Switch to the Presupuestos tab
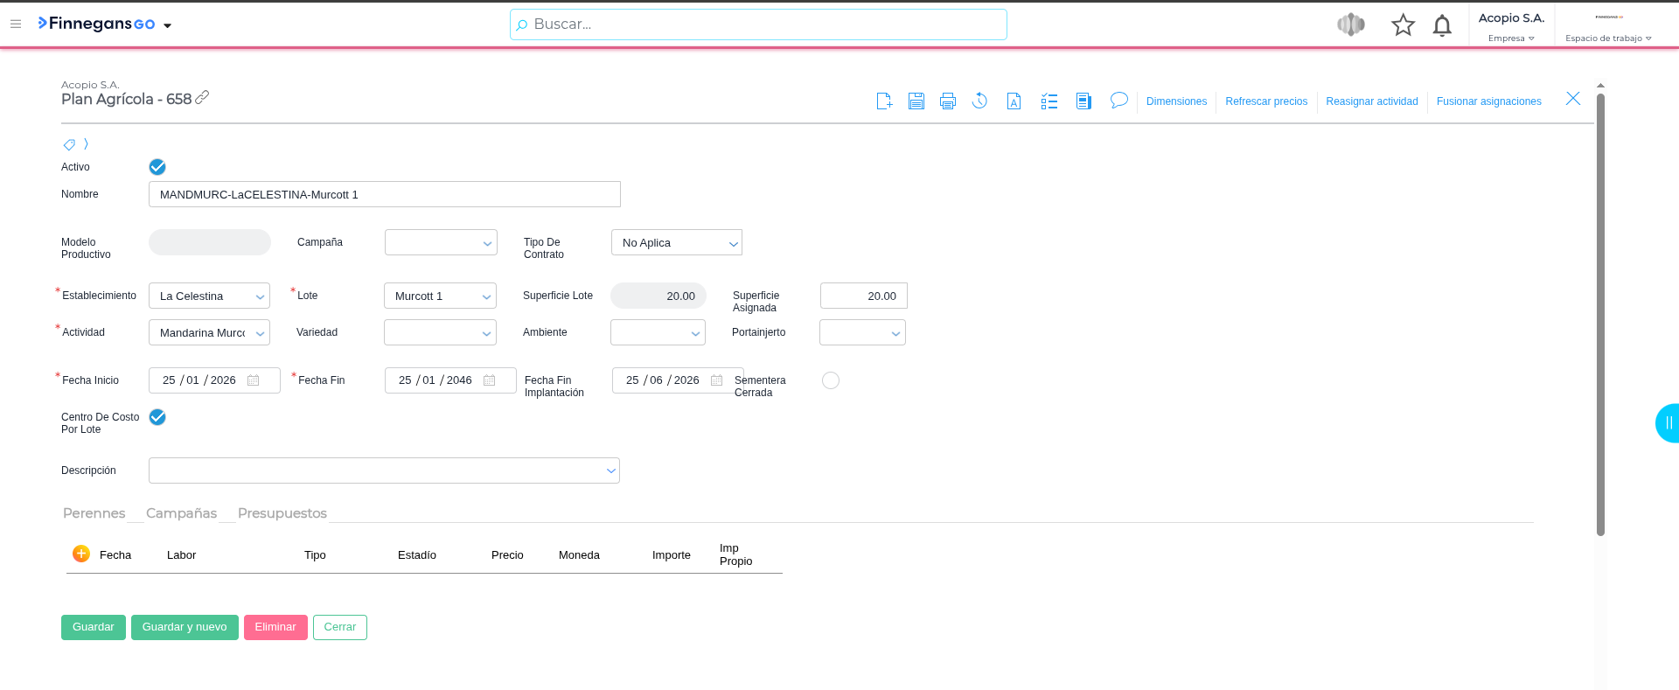1679x690 pixels. tap(282, 513)
